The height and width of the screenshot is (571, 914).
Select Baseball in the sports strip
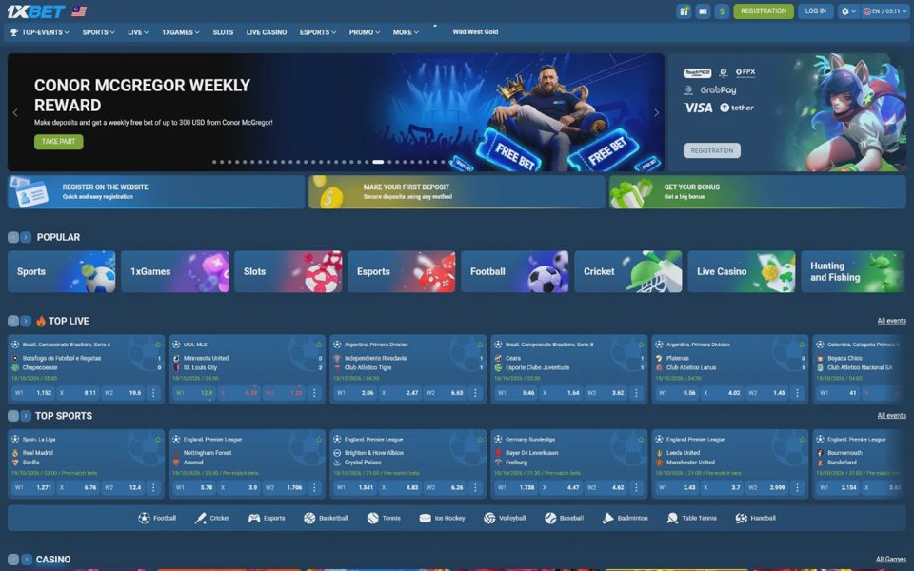[564, 518]
